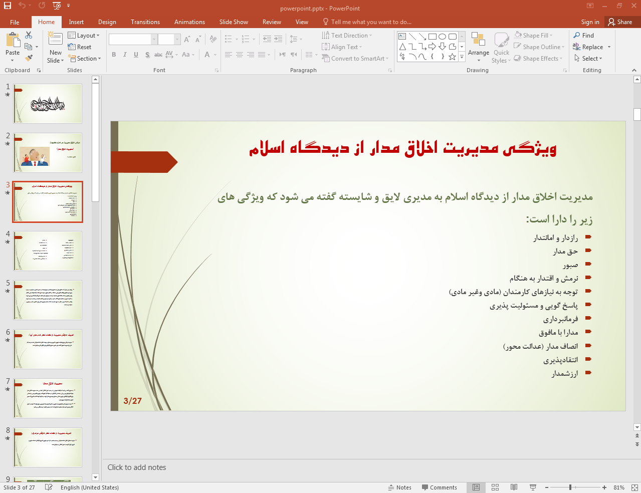Viewport: 641px width, 493px height.
Task: Open Shape Outline dropdown
Action: [539, 47]
